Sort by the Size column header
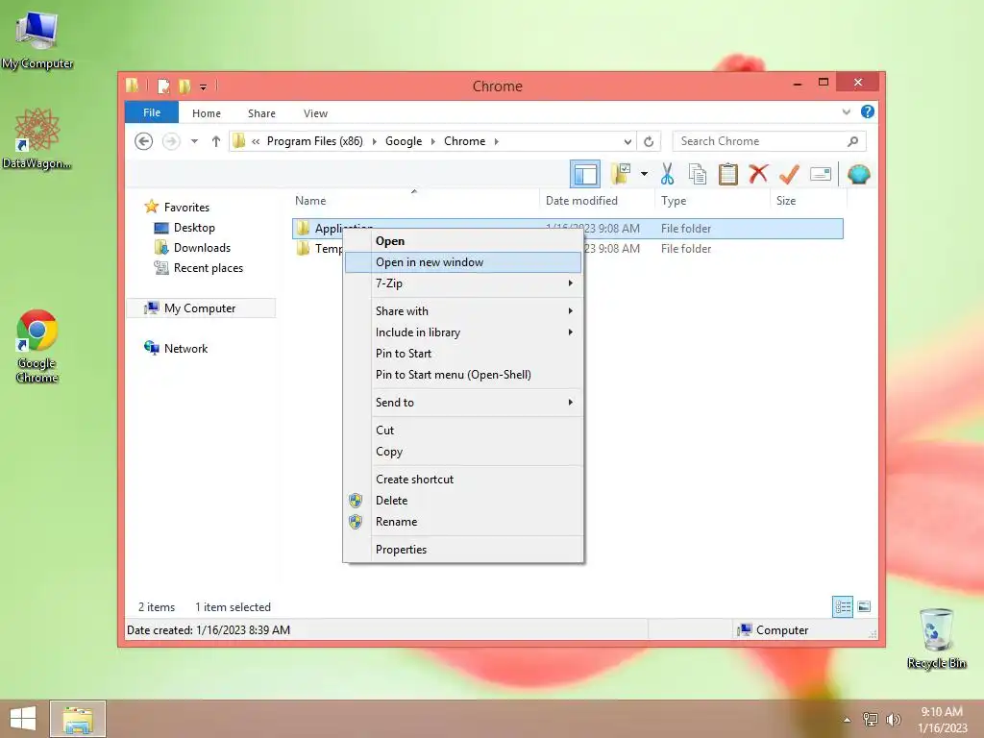The image size is (984, 738). tap(808, 201)
